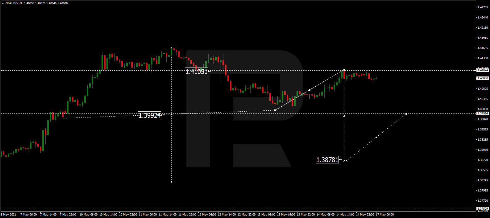This screenshot has width=490, height=218.
Task: Select the 1.41051 price label on chart
Action: pos(197,72)
